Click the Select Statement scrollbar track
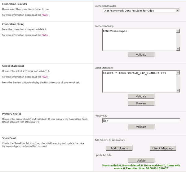The image size is (186, 172). 178,82
